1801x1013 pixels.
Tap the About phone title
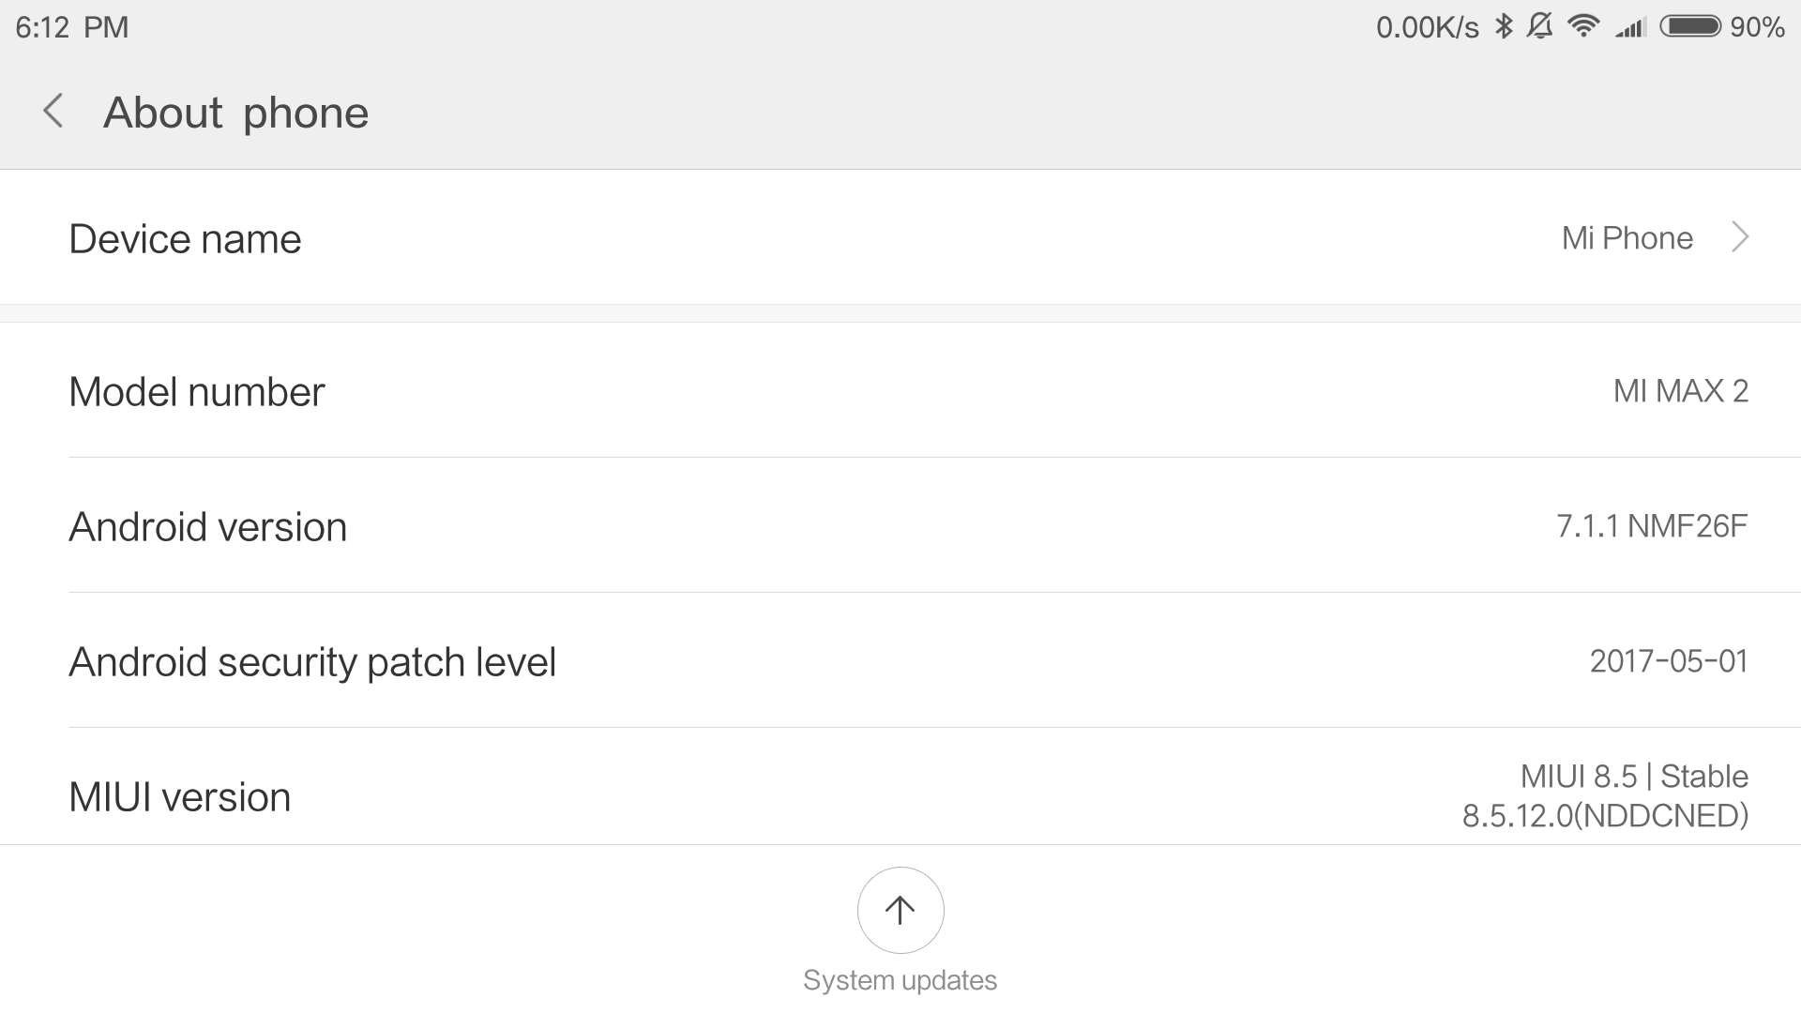pyautogui.click(x=235, y=113)
